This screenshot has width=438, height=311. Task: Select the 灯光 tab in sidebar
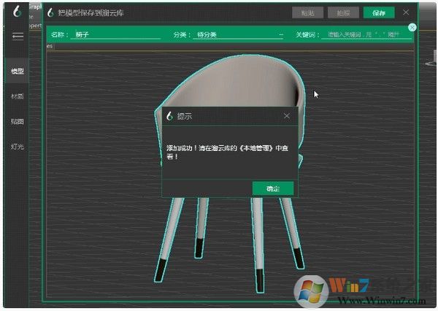(17, 147)
